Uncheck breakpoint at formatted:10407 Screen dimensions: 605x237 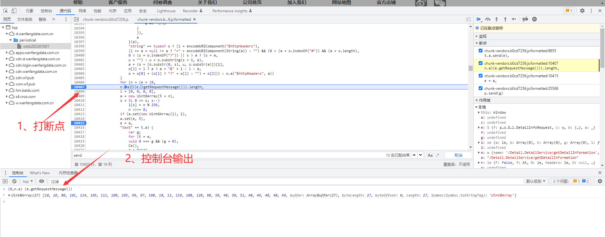click(x=481, y=63)
